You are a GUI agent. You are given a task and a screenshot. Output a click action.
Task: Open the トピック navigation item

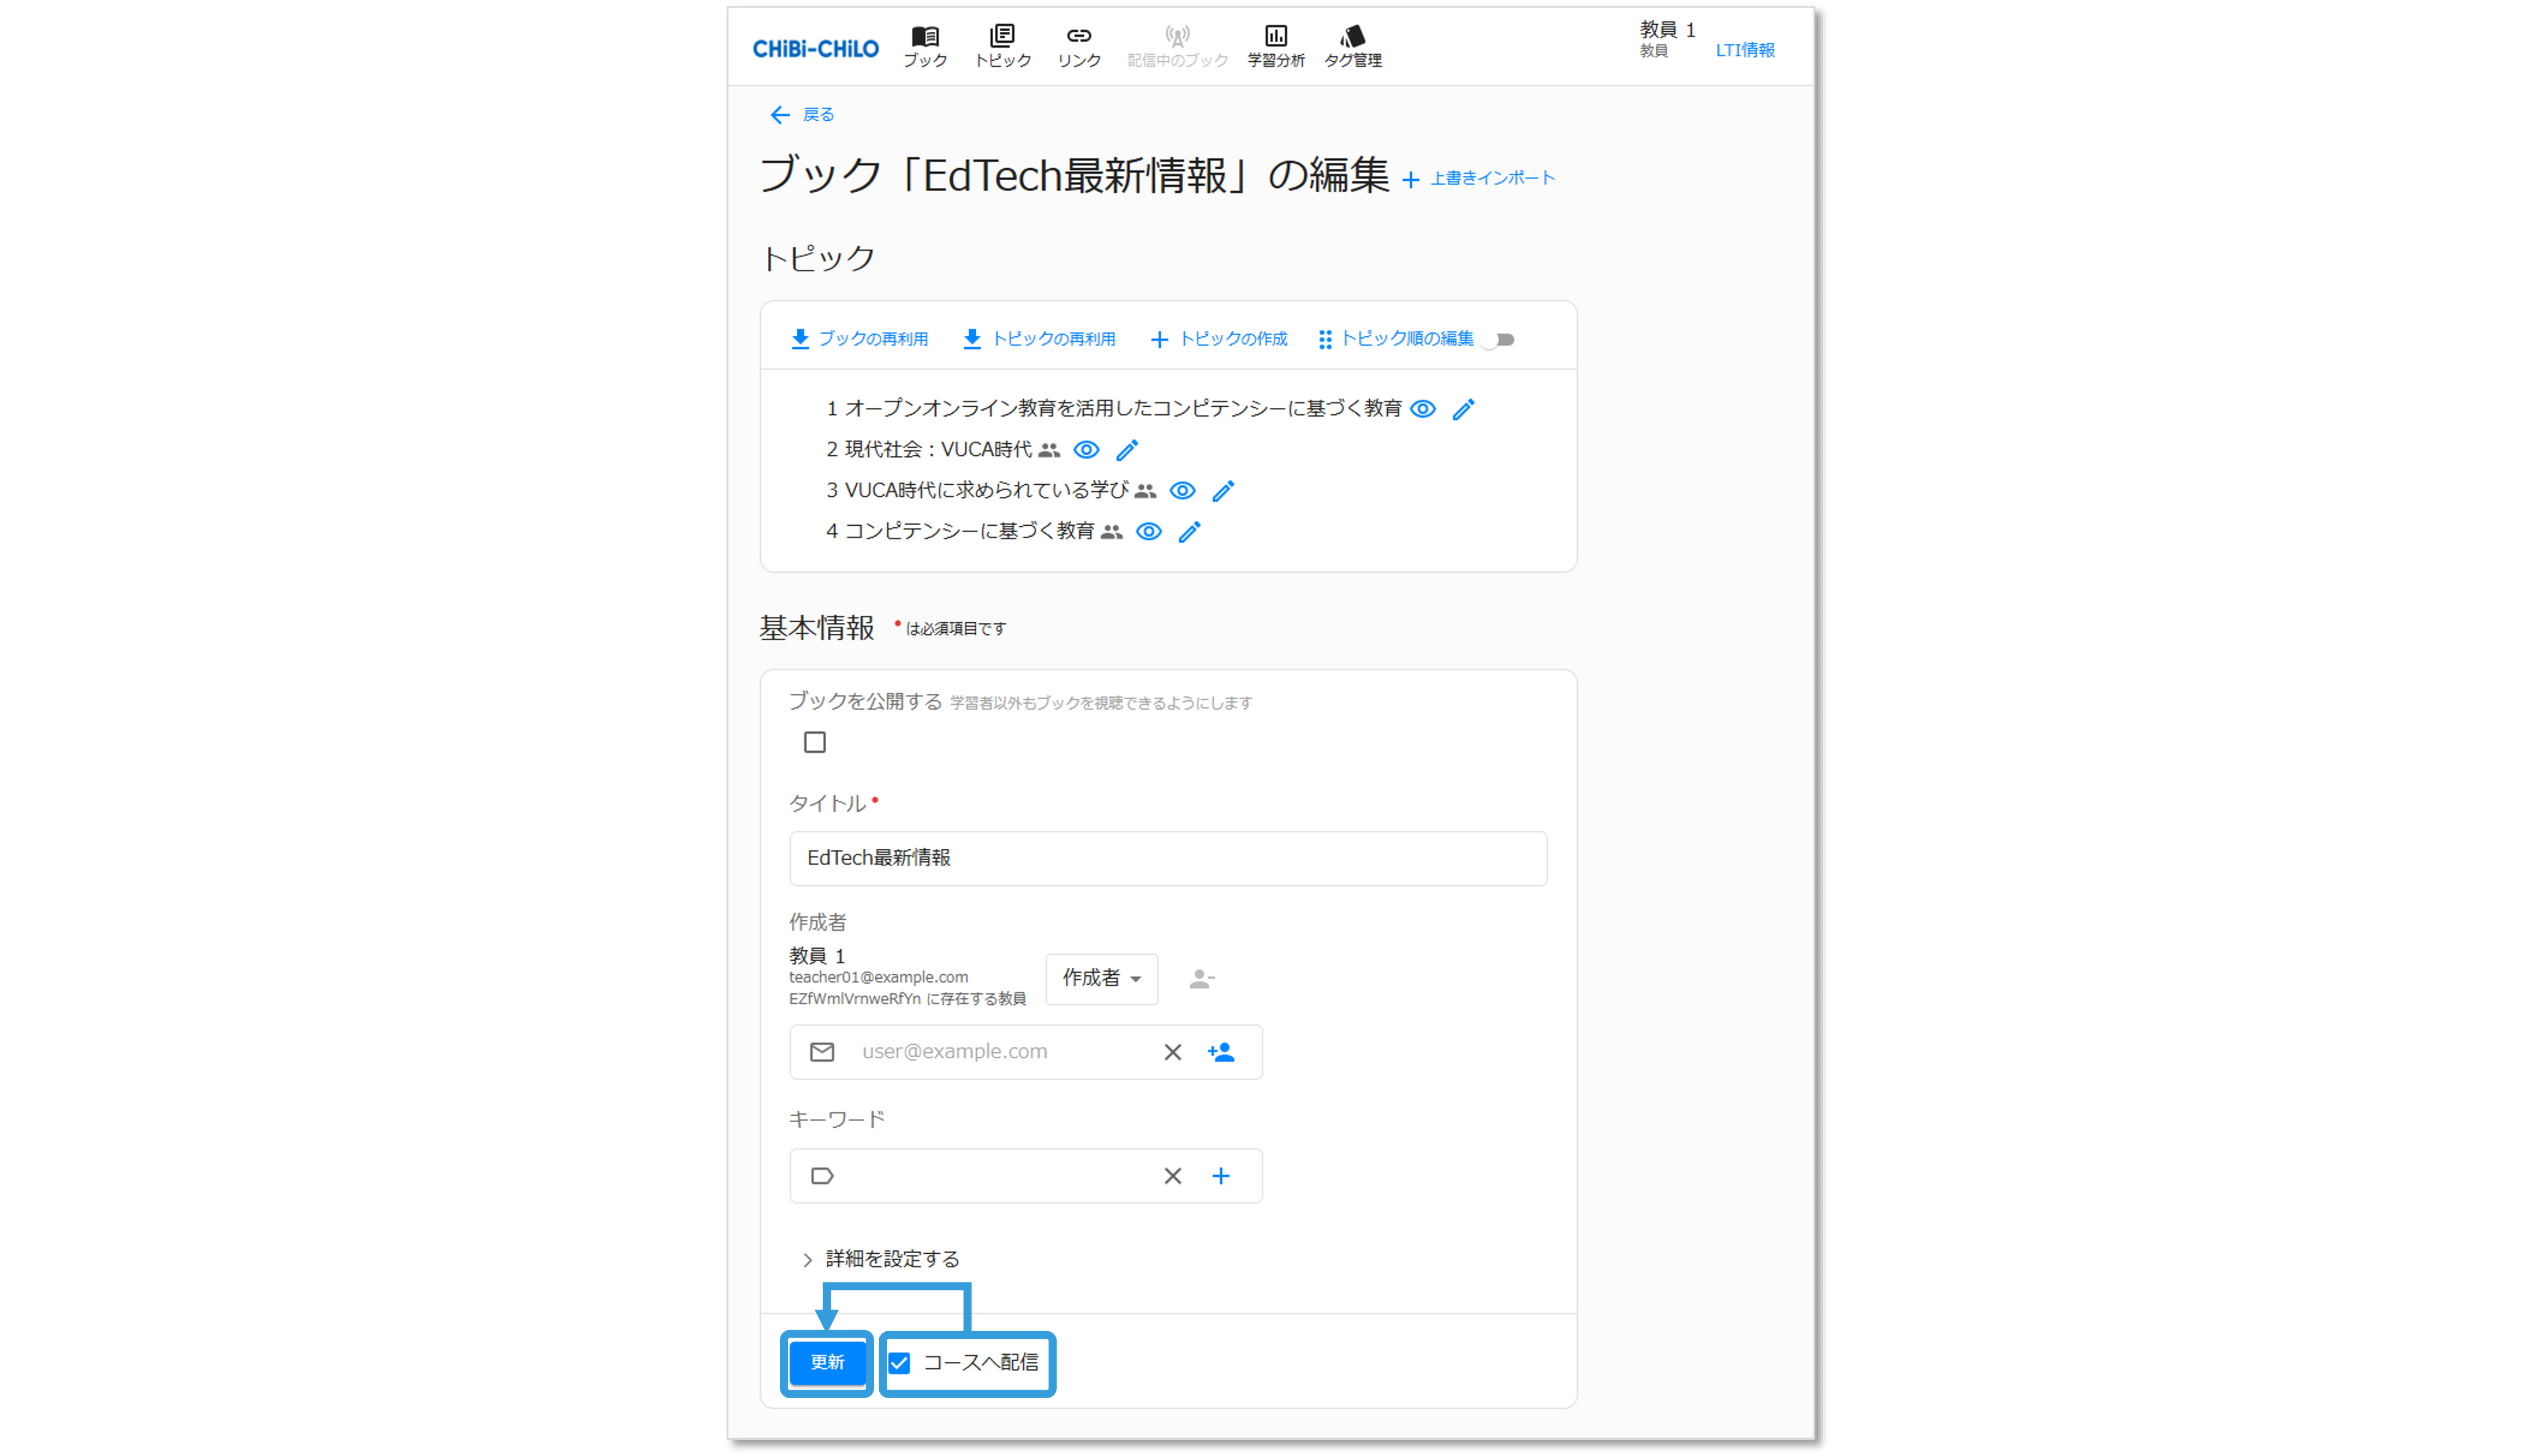pyautogui.click(x=1002, y=46)
